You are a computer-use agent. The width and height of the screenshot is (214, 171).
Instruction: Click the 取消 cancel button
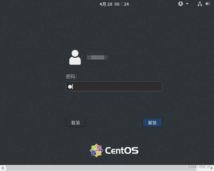pos(76,123)
